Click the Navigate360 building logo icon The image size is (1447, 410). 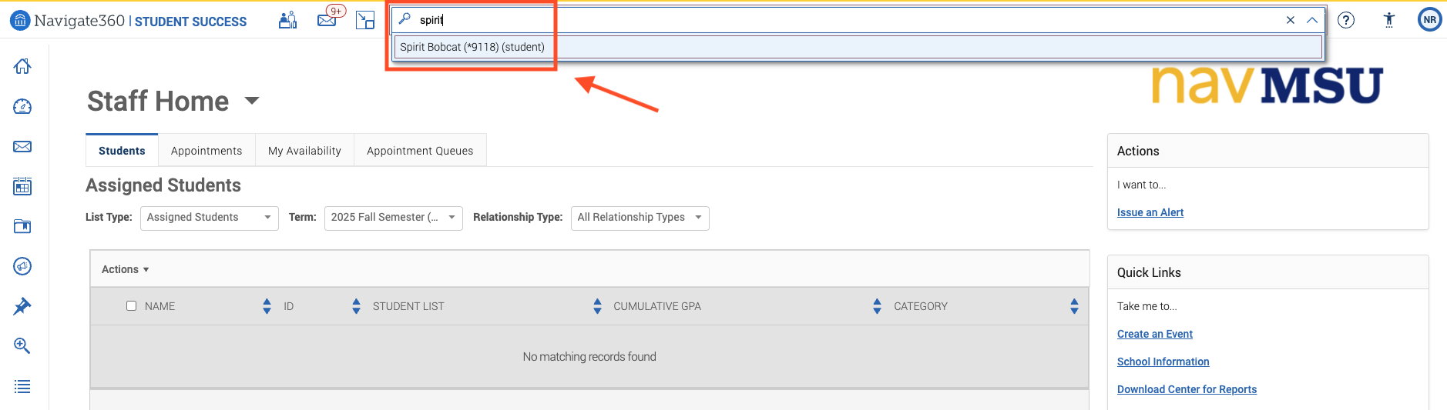[20, 20]
